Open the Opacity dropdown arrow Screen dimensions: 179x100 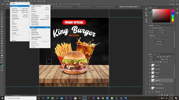click(169, 59)
